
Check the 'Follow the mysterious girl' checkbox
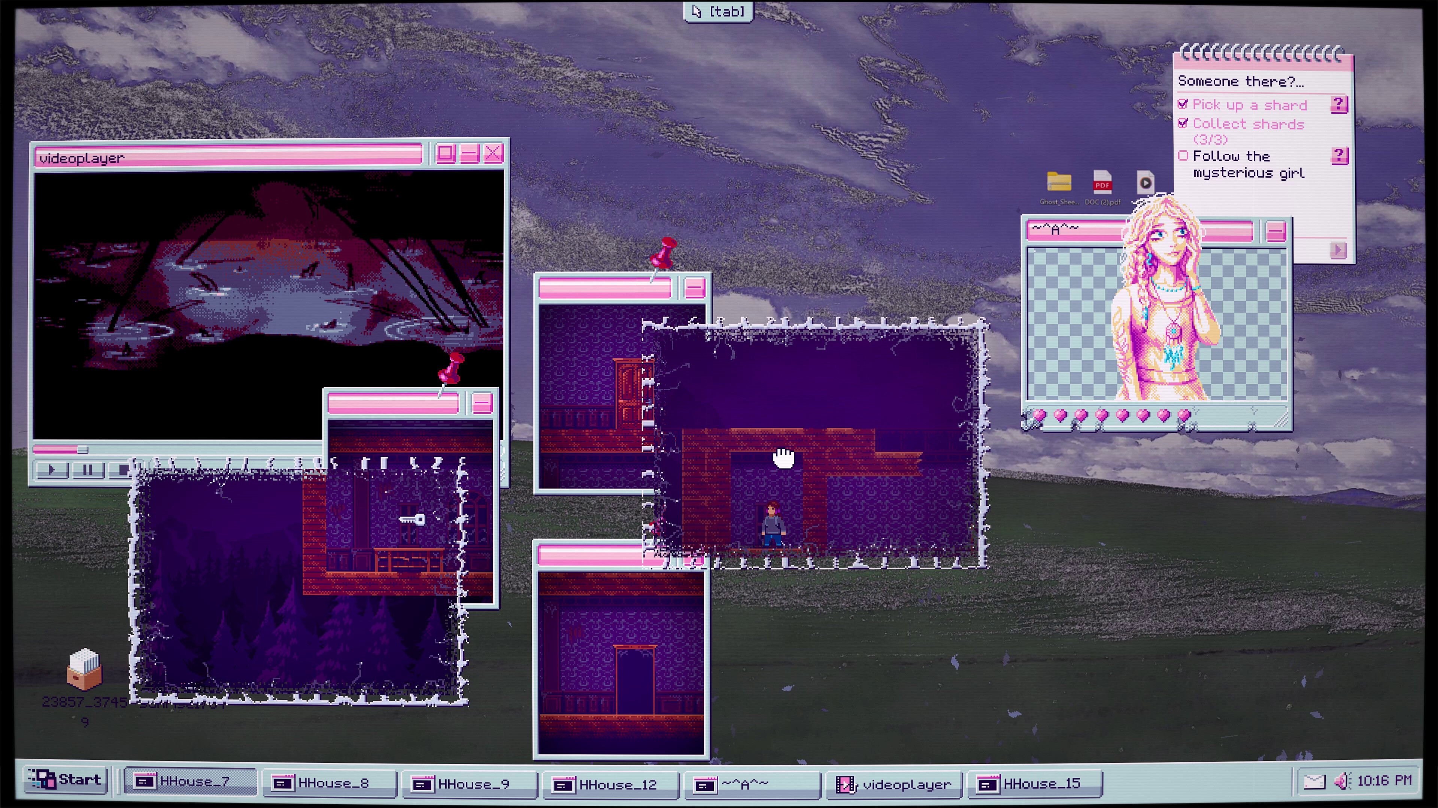click(x=1183, y=156)
